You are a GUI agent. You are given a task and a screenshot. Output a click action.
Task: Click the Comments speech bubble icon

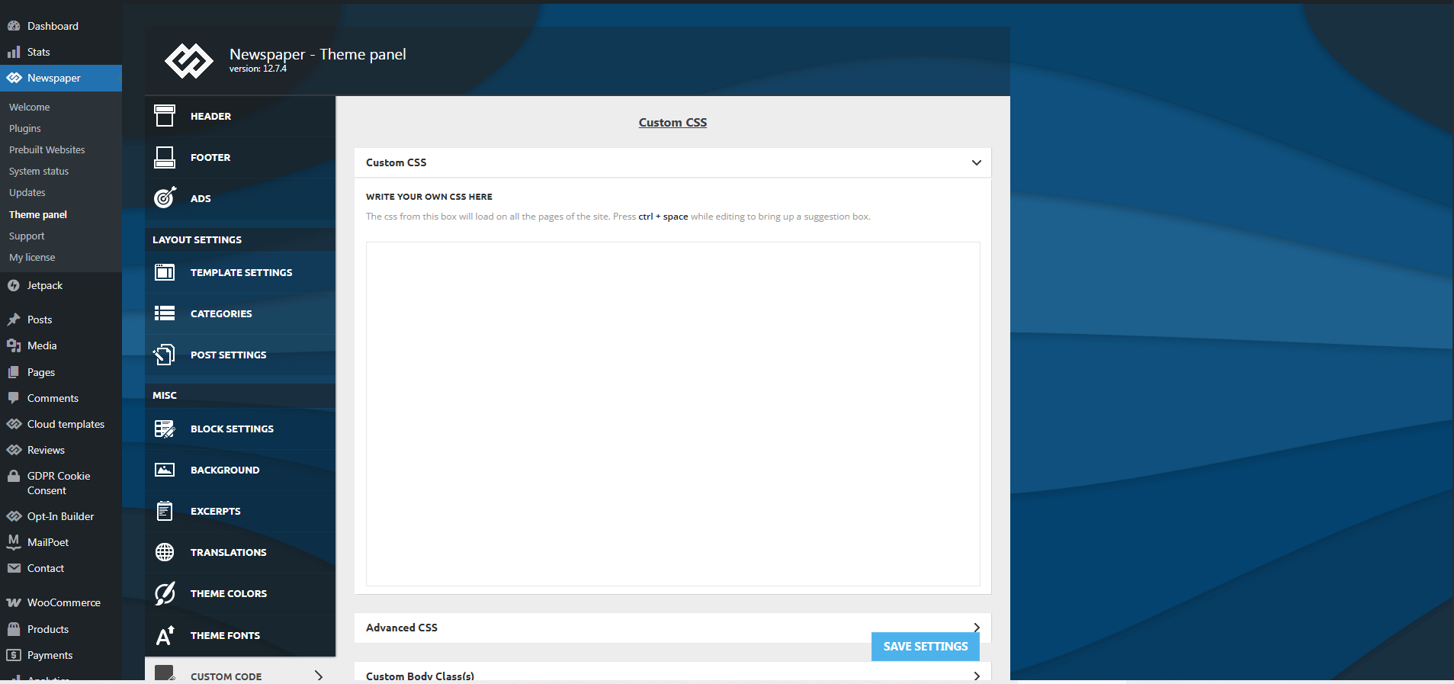pyautogui.click(x=14, y=398)
